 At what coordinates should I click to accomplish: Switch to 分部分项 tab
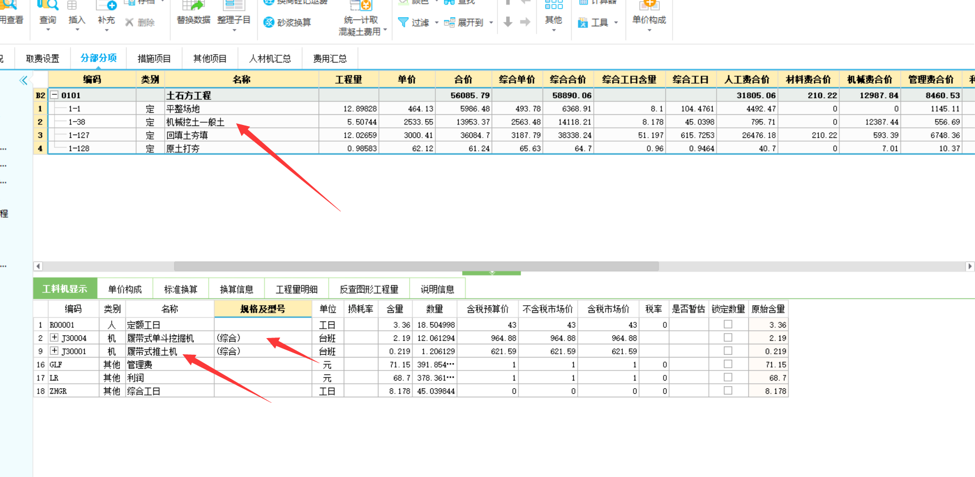point(98,58)
